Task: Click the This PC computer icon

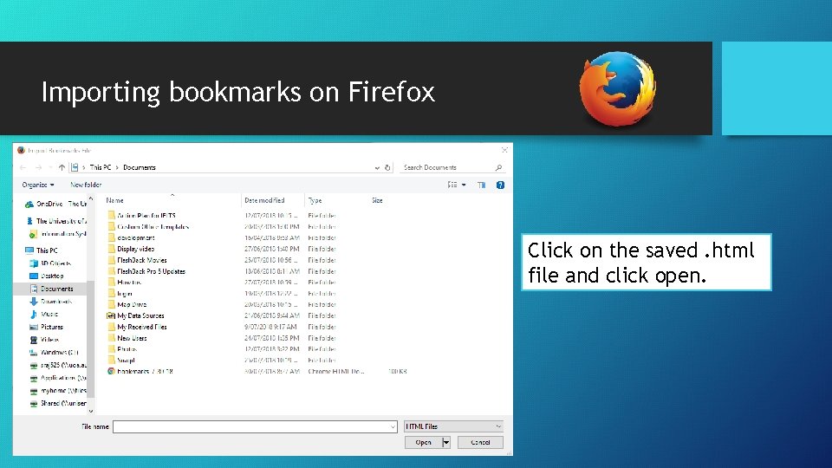Action: [29, 250]
